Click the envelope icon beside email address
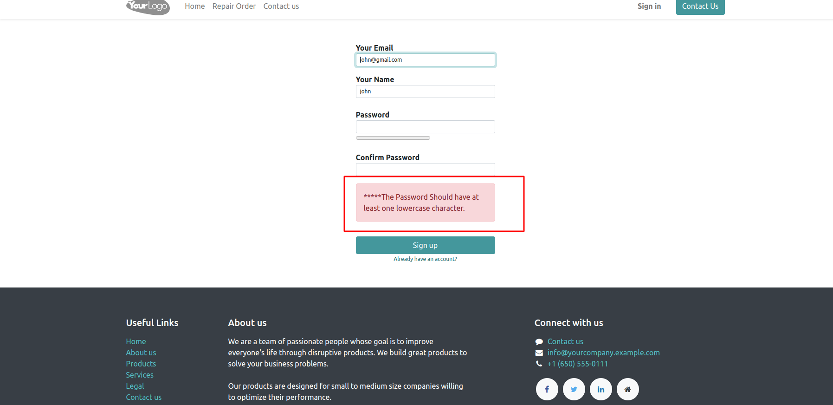The height and width of the screenshot is (405, 833). tap(539, 353)
